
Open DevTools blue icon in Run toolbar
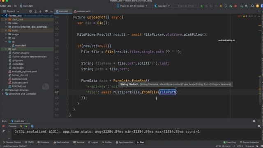tap(32, 126)
